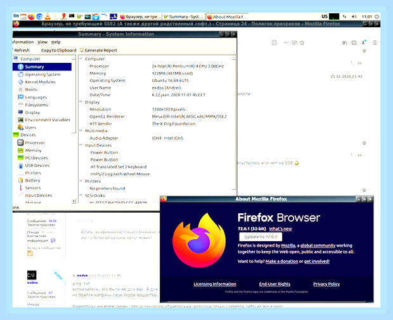Viewport: 393px width, 320px height.
Task: Select PCI Devices in the sidebar
Action: click(x=36, y=158)
